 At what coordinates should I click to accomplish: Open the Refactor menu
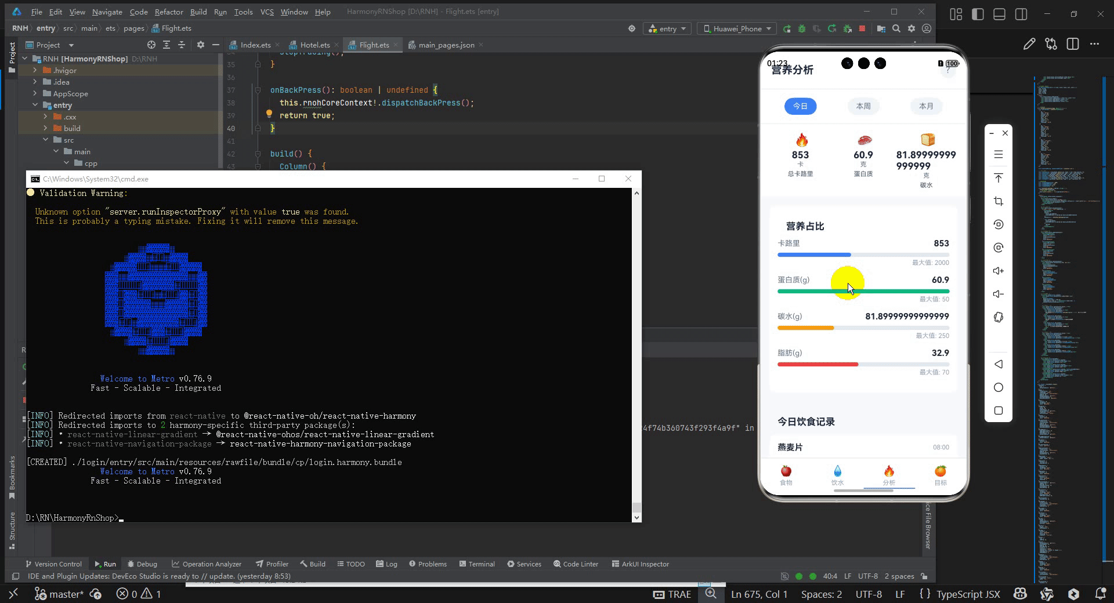coord(169,12)
